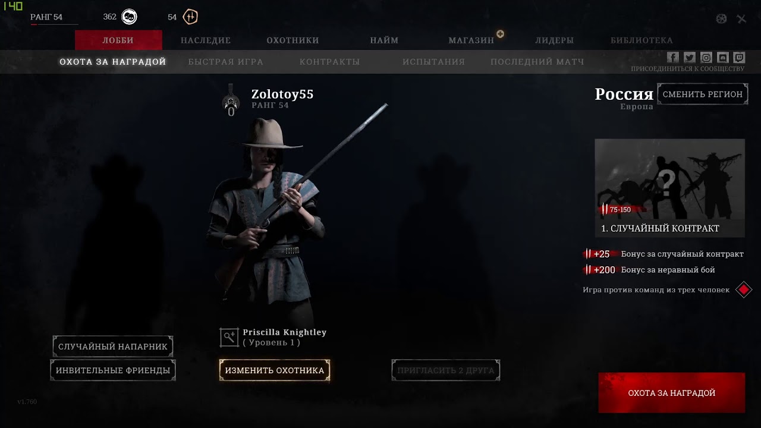Click the Изменить охотника button
The image size is (761, 428).
[x=275, y=370]
